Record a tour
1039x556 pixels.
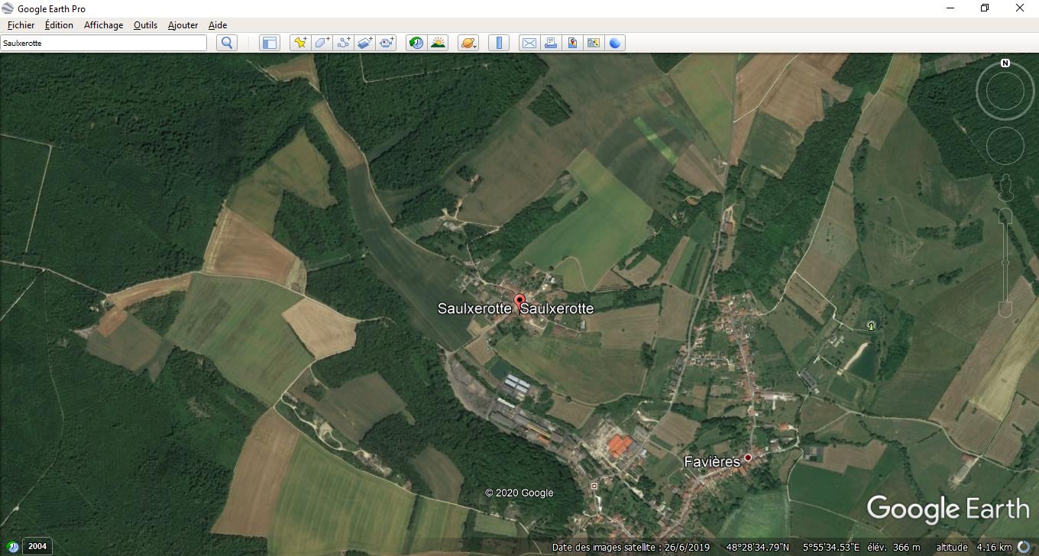tap(387, 43)
